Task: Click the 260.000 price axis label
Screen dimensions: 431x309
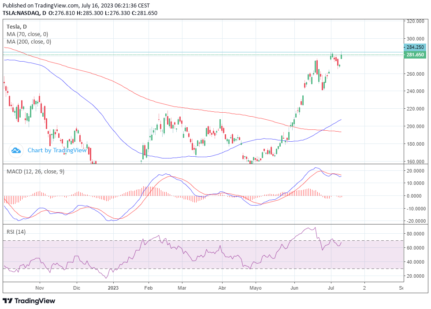Action: coord(415,74)
